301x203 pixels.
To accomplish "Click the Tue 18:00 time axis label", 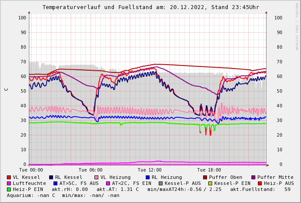I will click(x=209, y=170).
